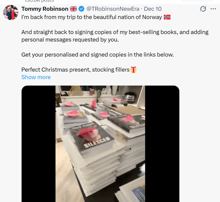Open Tommy Robinson's profile avatar
This screenshot has width=220, height=202.
[x=11, y=13]
